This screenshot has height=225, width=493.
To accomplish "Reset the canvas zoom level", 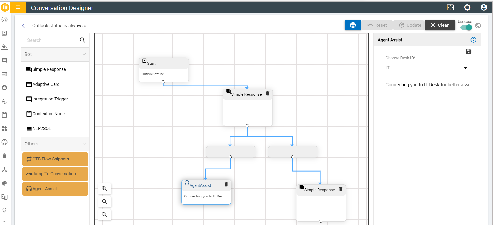I will 104,202.
